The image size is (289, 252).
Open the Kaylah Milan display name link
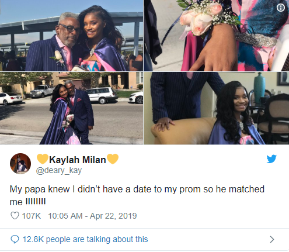coord(78,160)
